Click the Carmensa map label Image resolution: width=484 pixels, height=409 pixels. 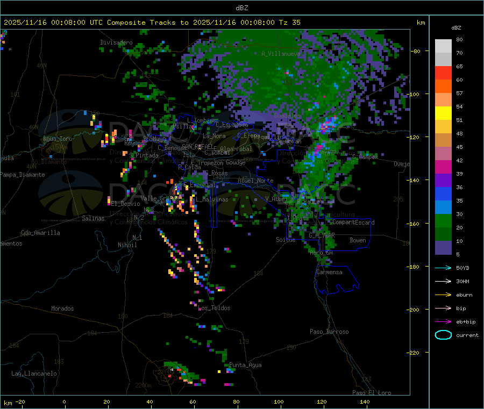[x=329, y=272]
